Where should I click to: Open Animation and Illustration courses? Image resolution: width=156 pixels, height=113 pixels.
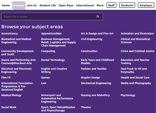click(137, 34)
